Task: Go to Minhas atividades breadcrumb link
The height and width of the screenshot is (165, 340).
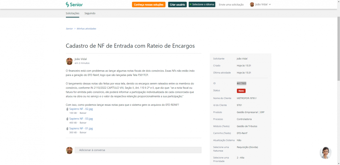Action: tap(86, 29)
